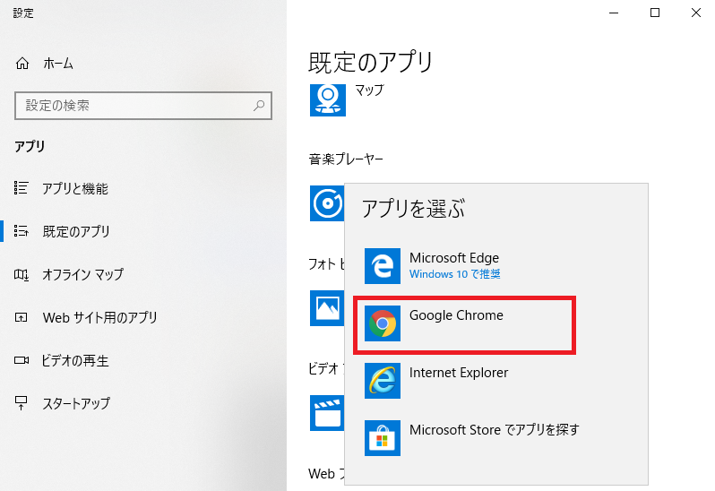
Task: Click the video player clapperboard icon
Action: coord(327,413)
